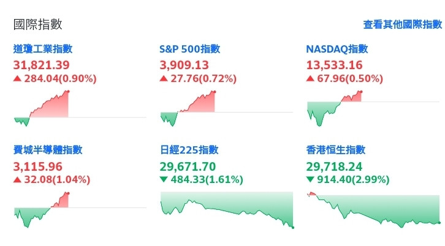Open the S&P 500指數 link

pyautogui.click(x=189, y=49)
